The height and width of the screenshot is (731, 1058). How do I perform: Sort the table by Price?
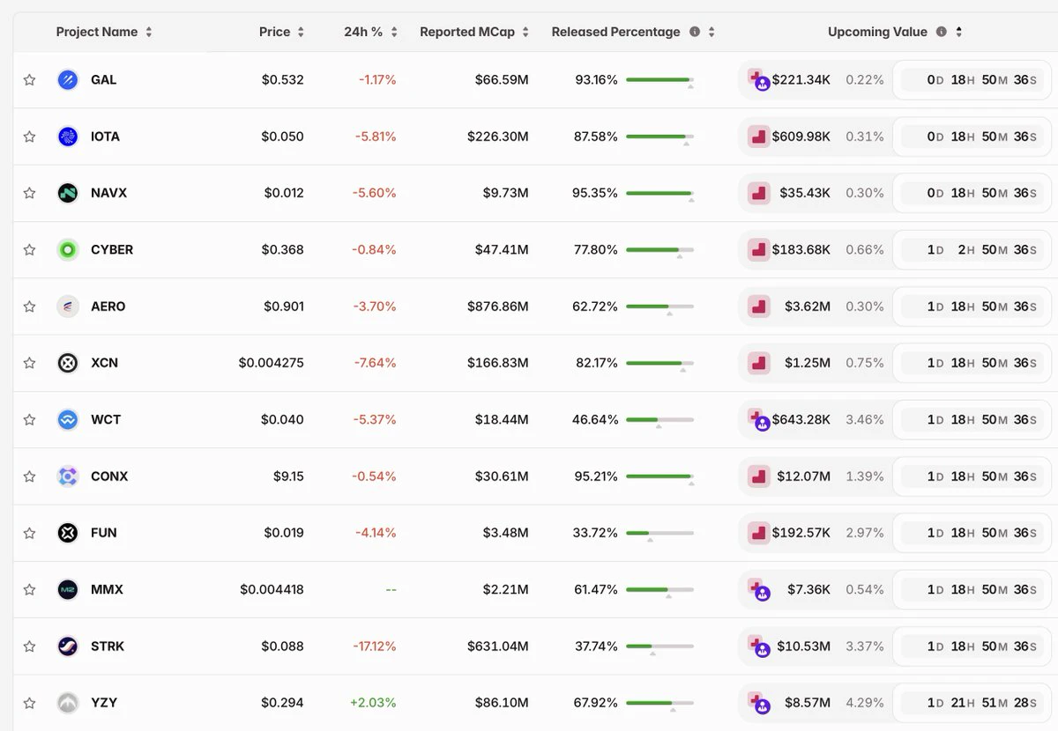click(x=301, y=32)
